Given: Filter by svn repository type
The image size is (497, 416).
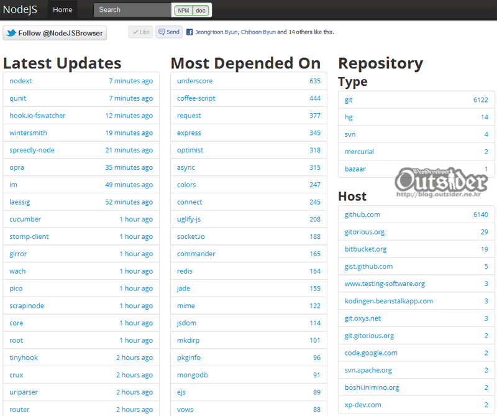Looking at the screenshot, I should [350, 134].
